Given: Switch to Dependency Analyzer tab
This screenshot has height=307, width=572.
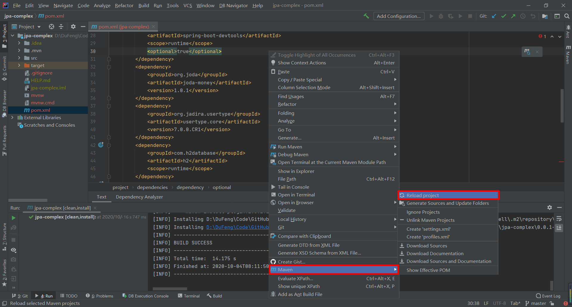Looking at the screenshot, I should tap(139, 197).
